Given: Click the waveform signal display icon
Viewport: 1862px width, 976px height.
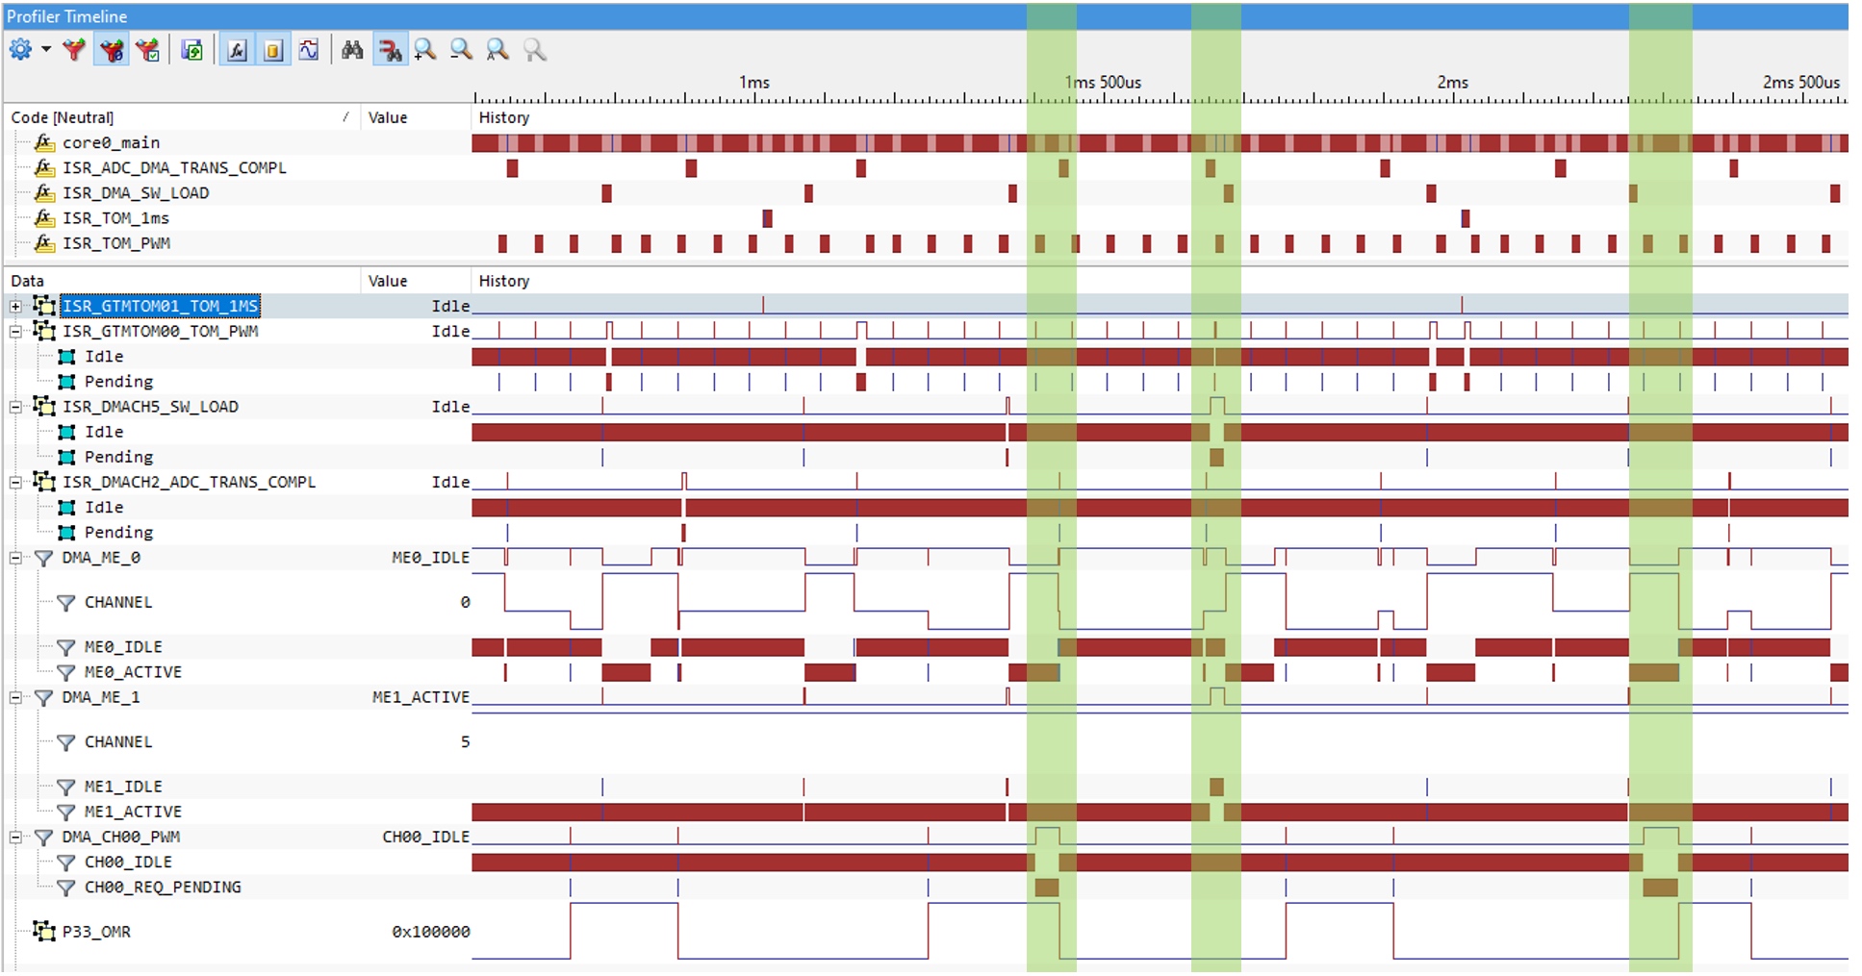Looking at the screenshot, I should click(x=309, y=50).
